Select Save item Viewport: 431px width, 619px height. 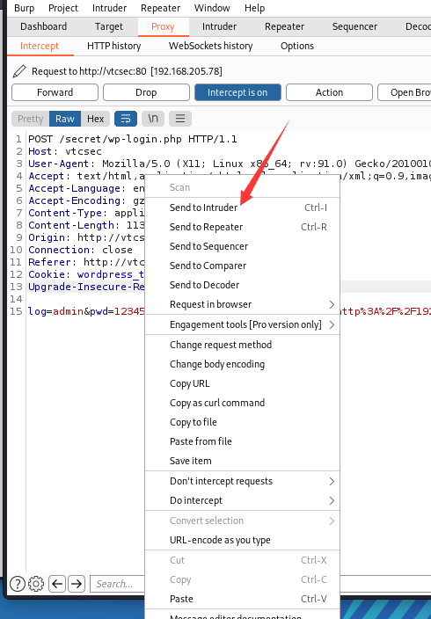click(x=242, y=461)
